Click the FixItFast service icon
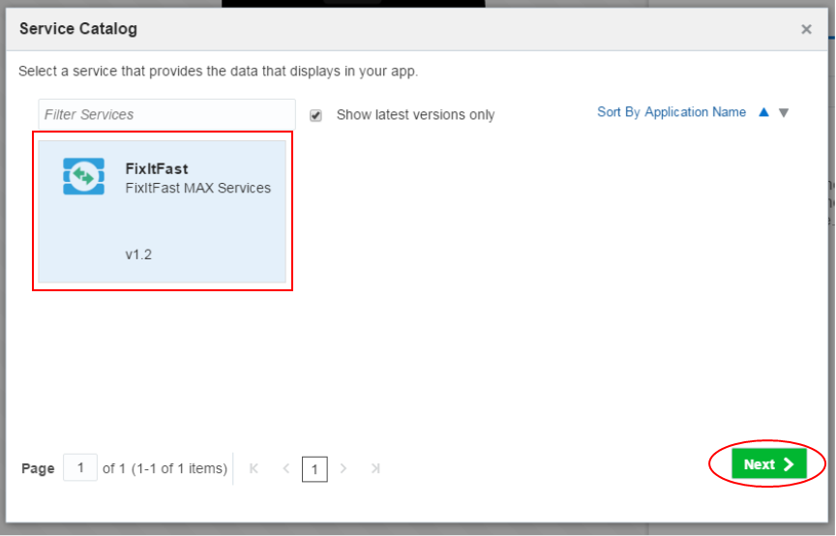 (x=83, y=176)
